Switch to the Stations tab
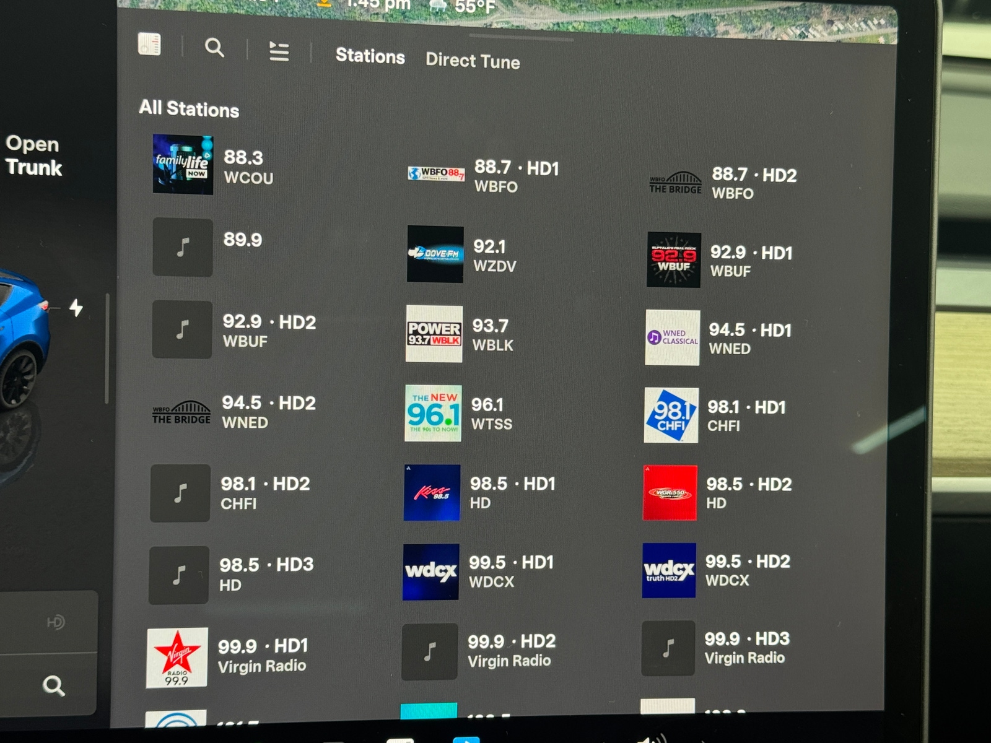The image size is (991, 743). coord(370,56)
